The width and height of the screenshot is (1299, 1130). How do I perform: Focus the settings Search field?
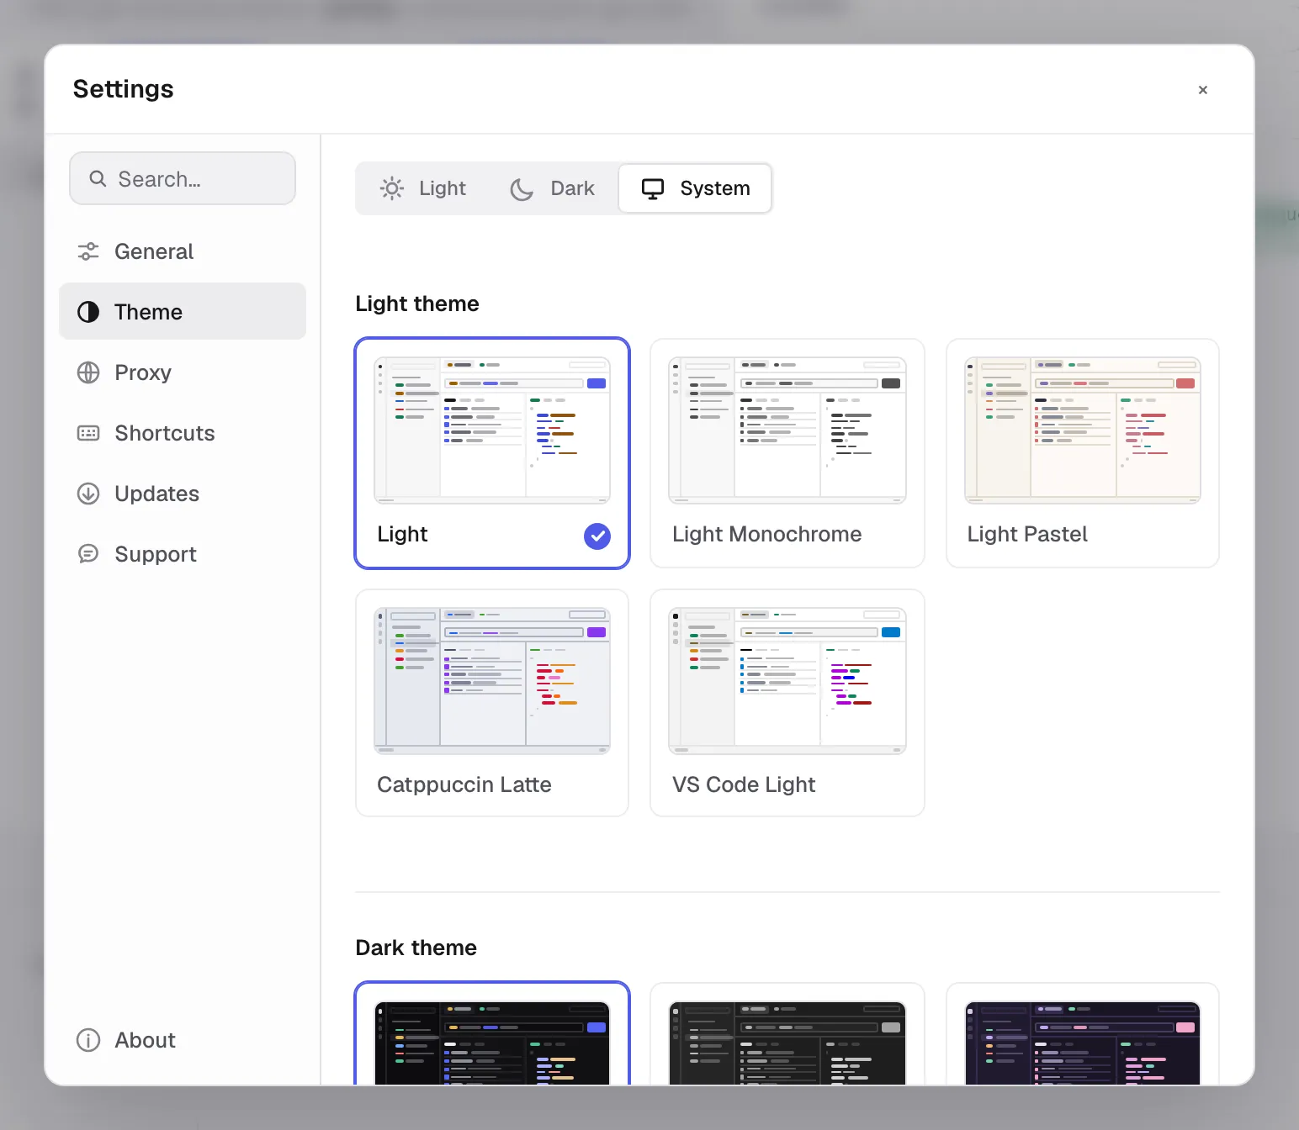click(183, 178)
